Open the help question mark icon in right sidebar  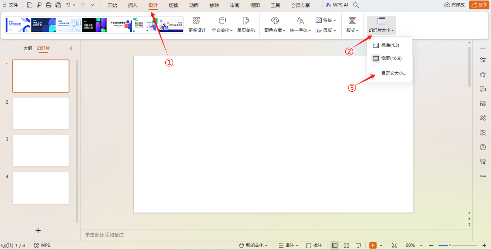(x=483, y=147)
